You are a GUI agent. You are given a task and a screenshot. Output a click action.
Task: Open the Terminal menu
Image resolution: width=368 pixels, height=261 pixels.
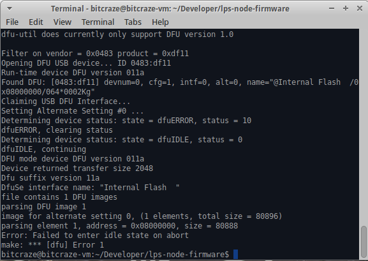coord(98,22)
